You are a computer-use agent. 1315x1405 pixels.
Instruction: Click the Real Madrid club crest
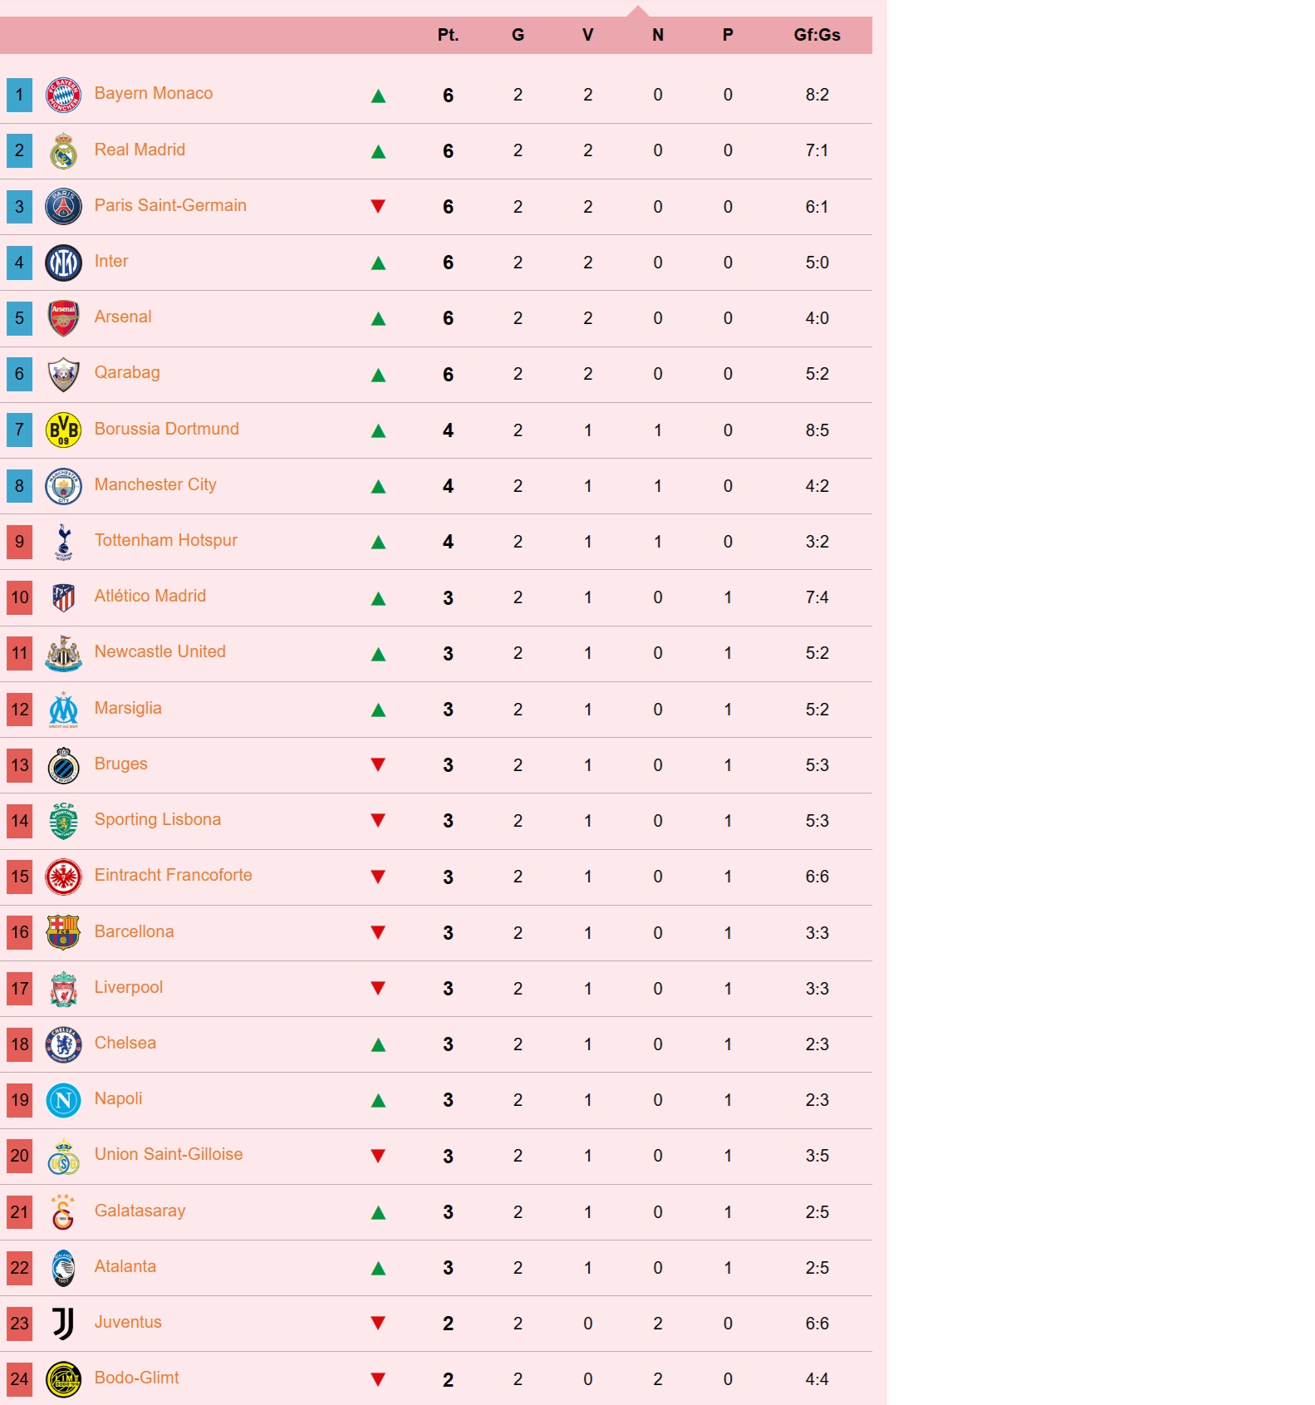[63, 151]
